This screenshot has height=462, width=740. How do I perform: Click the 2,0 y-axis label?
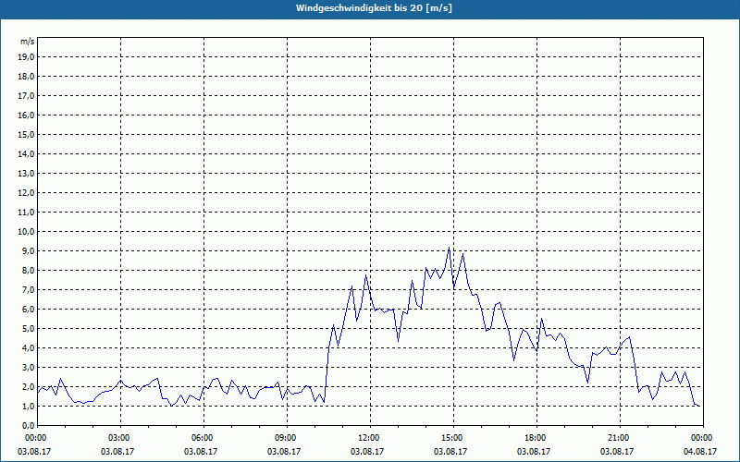(x=29, y=386)
